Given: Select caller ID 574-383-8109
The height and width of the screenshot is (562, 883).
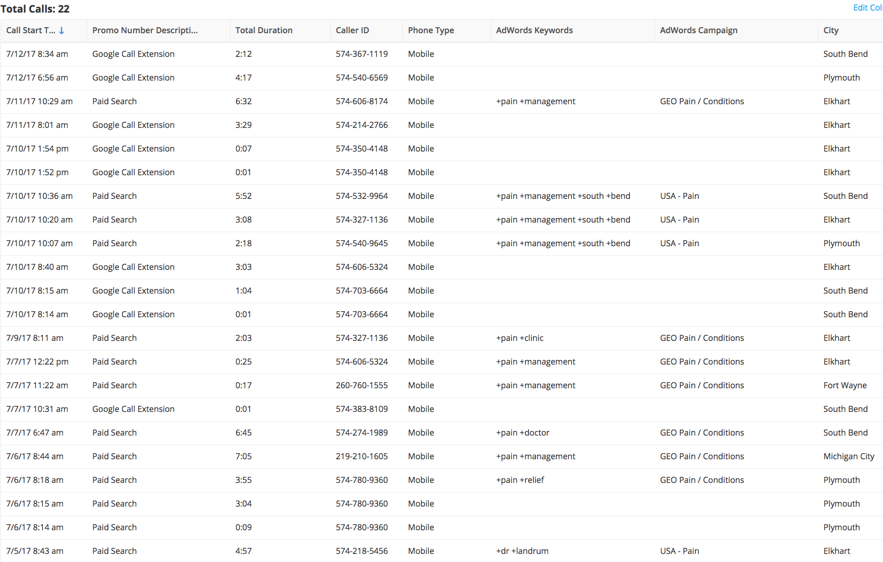Looking at the screenshot, I should (362, 409).
